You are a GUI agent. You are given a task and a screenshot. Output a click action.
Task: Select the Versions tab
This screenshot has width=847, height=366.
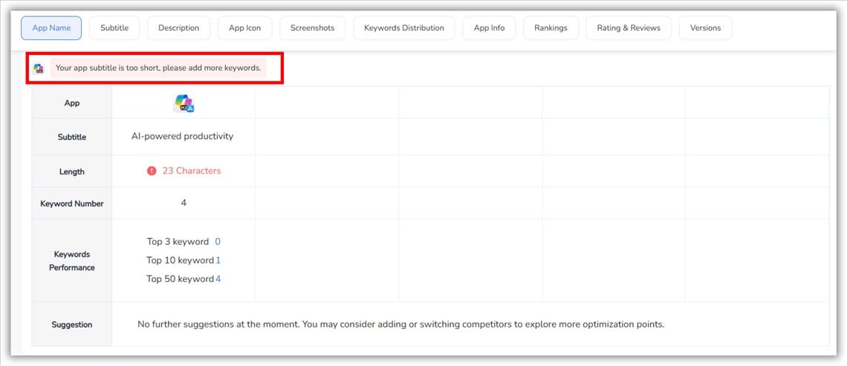(x=705, y=28)
